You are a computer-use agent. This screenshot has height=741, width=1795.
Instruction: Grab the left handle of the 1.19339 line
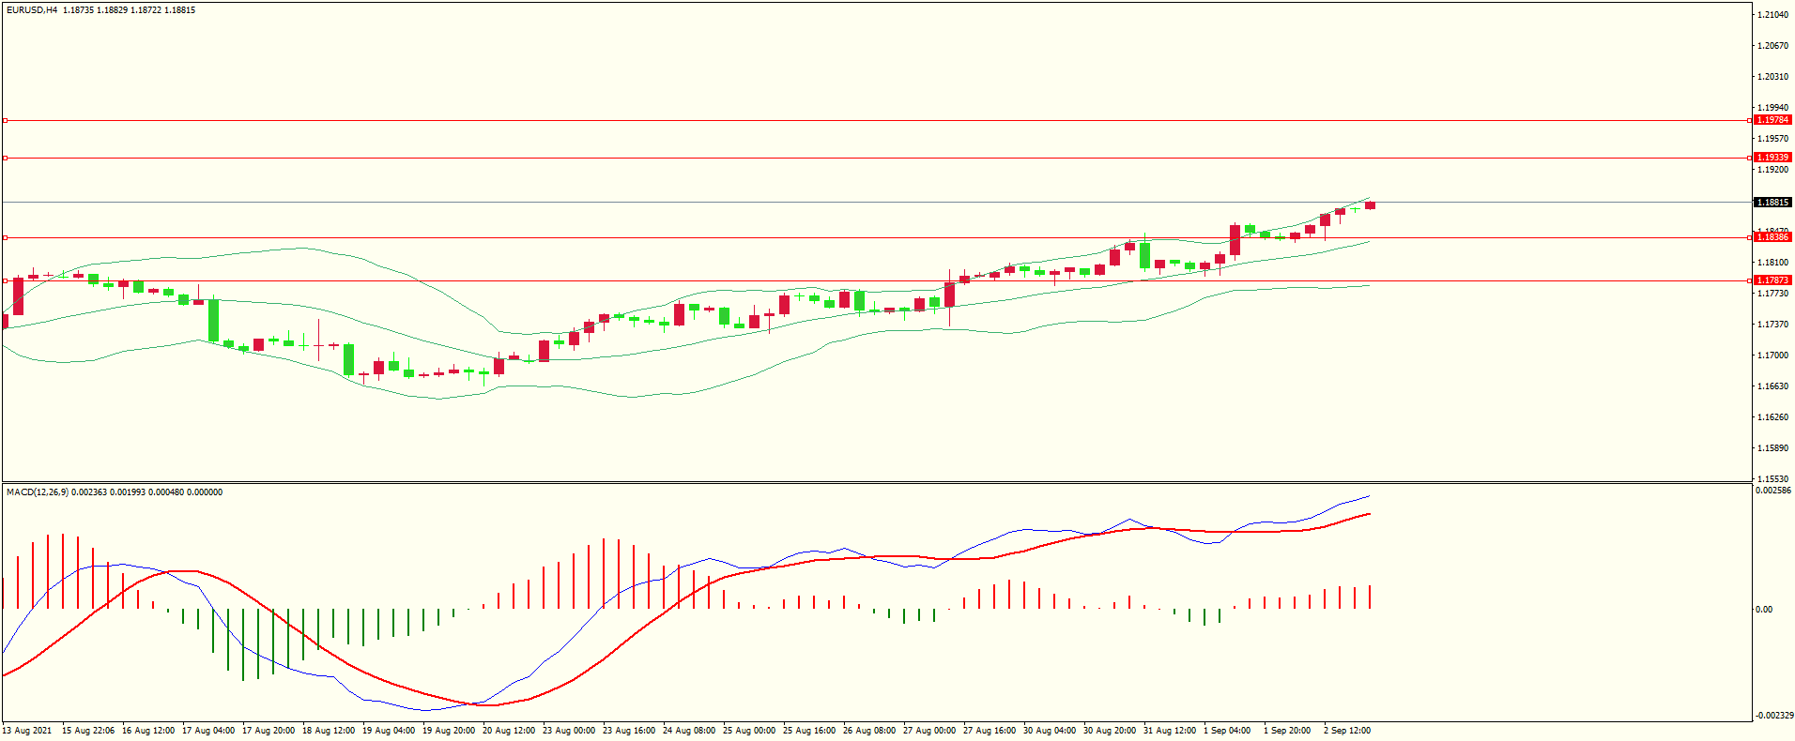point(5,158)
